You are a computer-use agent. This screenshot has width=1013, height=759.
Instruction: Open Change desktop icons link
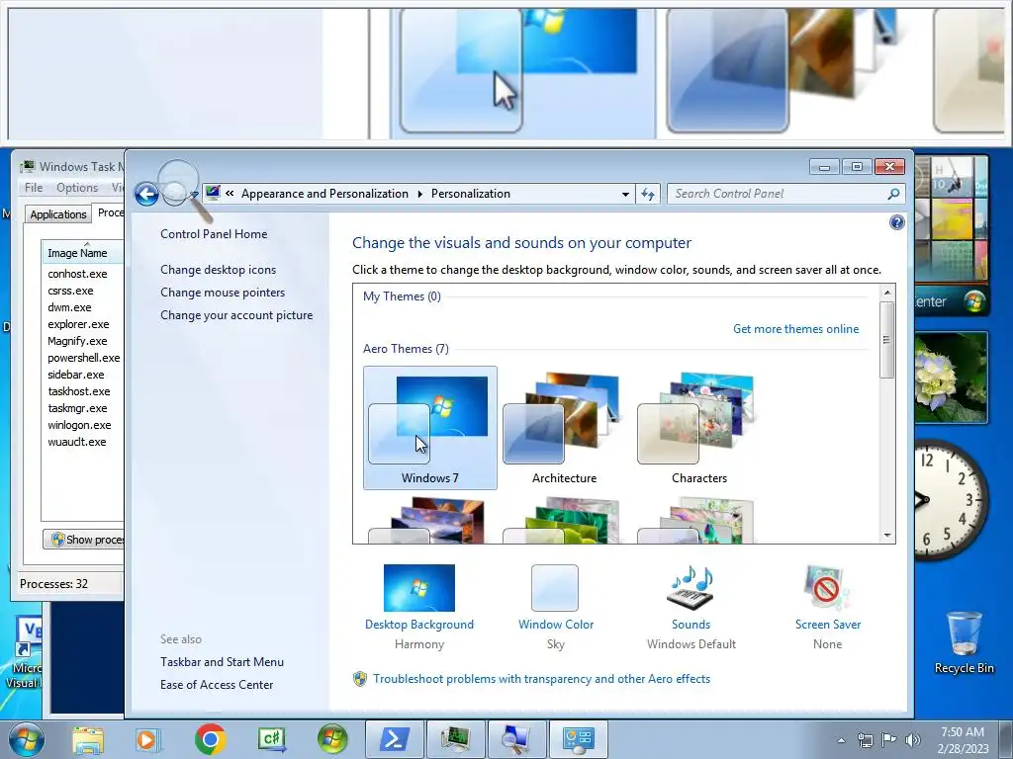tap(219, 270)
